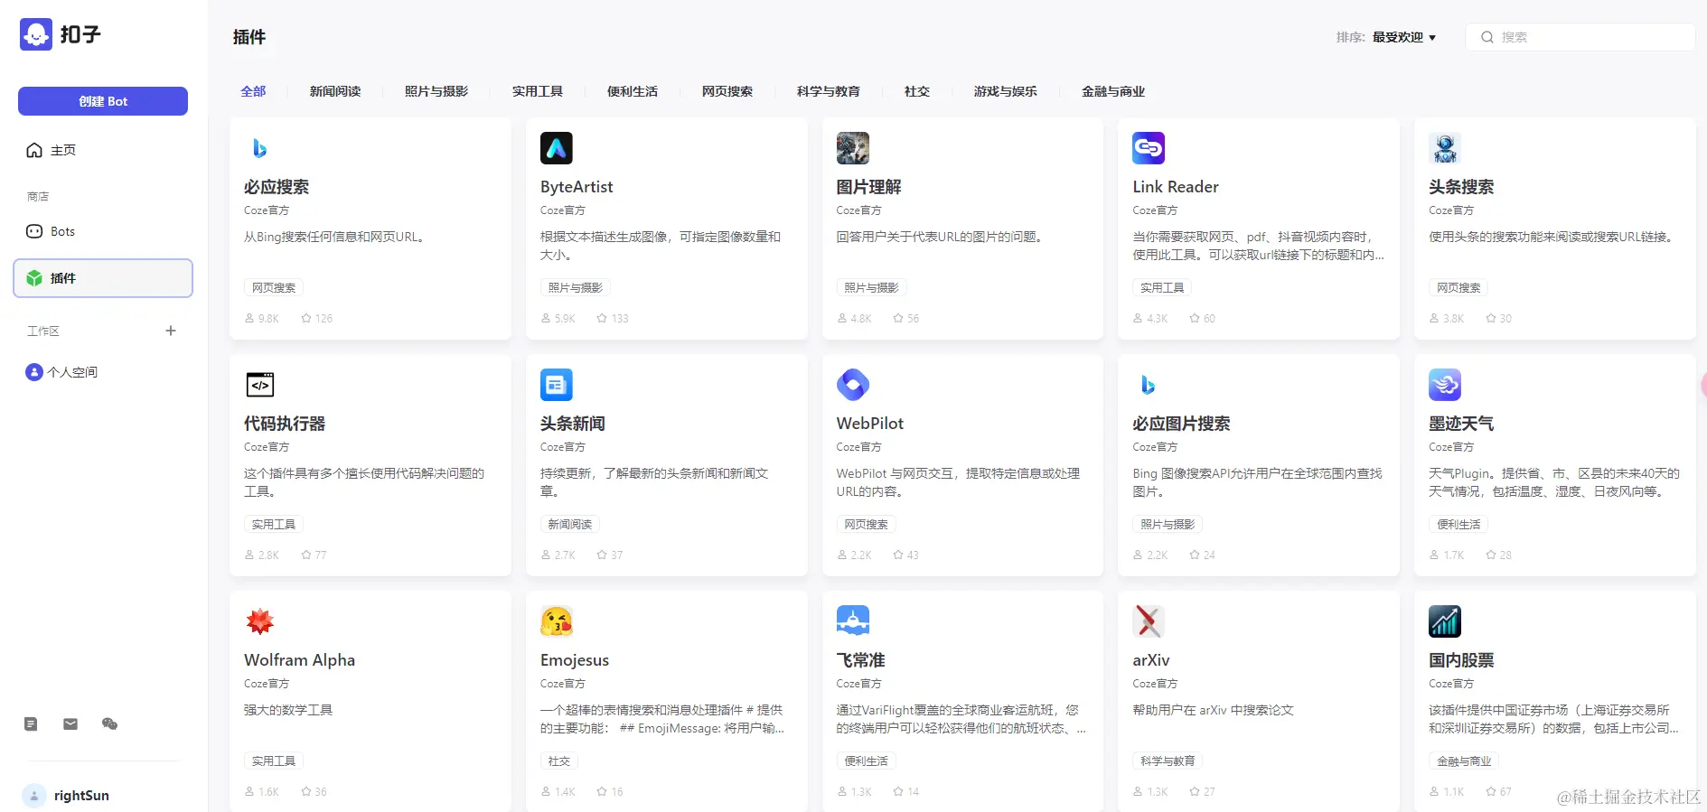Click the 网页搜索 tag on 必应搜索 card
Viewport: 1707px width, 812px height.
pyautogui.click(x=274, y=288)
